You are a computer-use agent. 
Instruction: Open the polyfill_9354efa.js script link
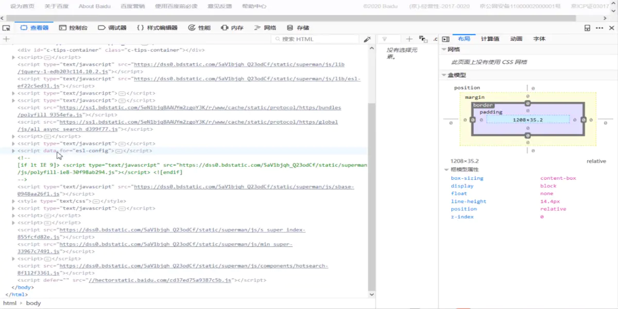coord(179,111)
